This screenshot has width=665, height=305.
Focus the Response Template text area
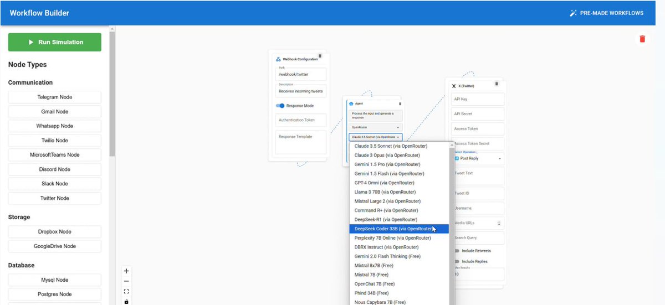click(301, 142)
